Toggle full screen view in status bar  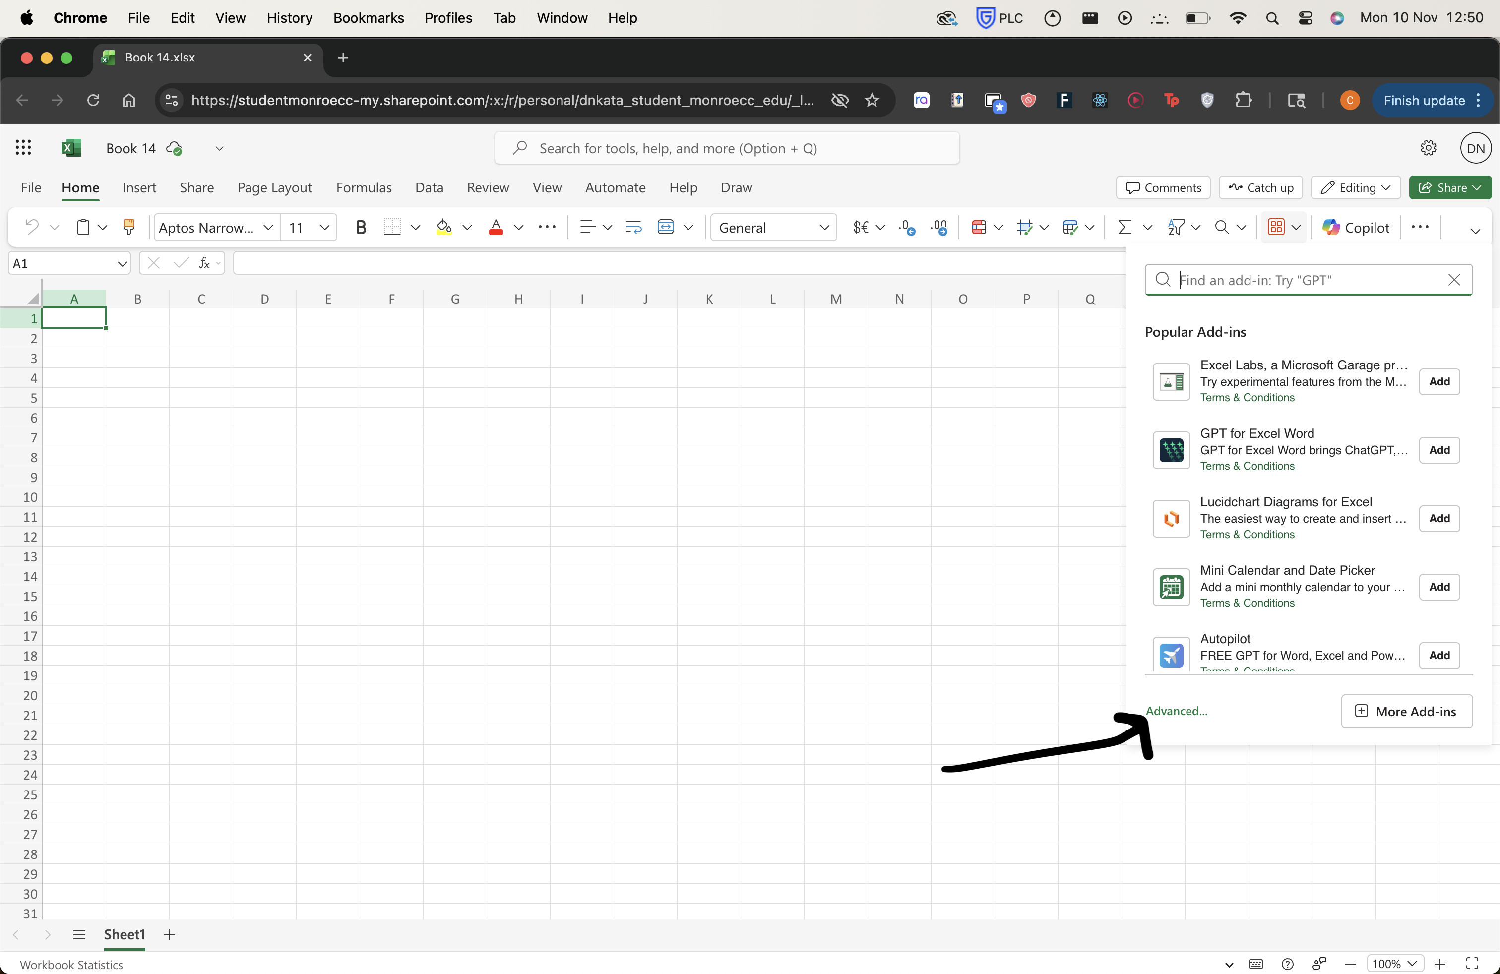coord(1473,963)
